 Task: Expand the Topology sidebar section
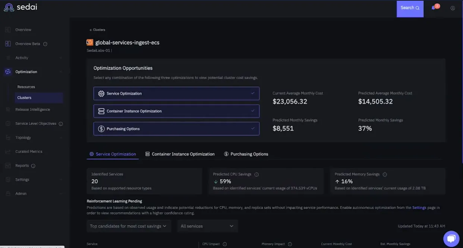61,137
